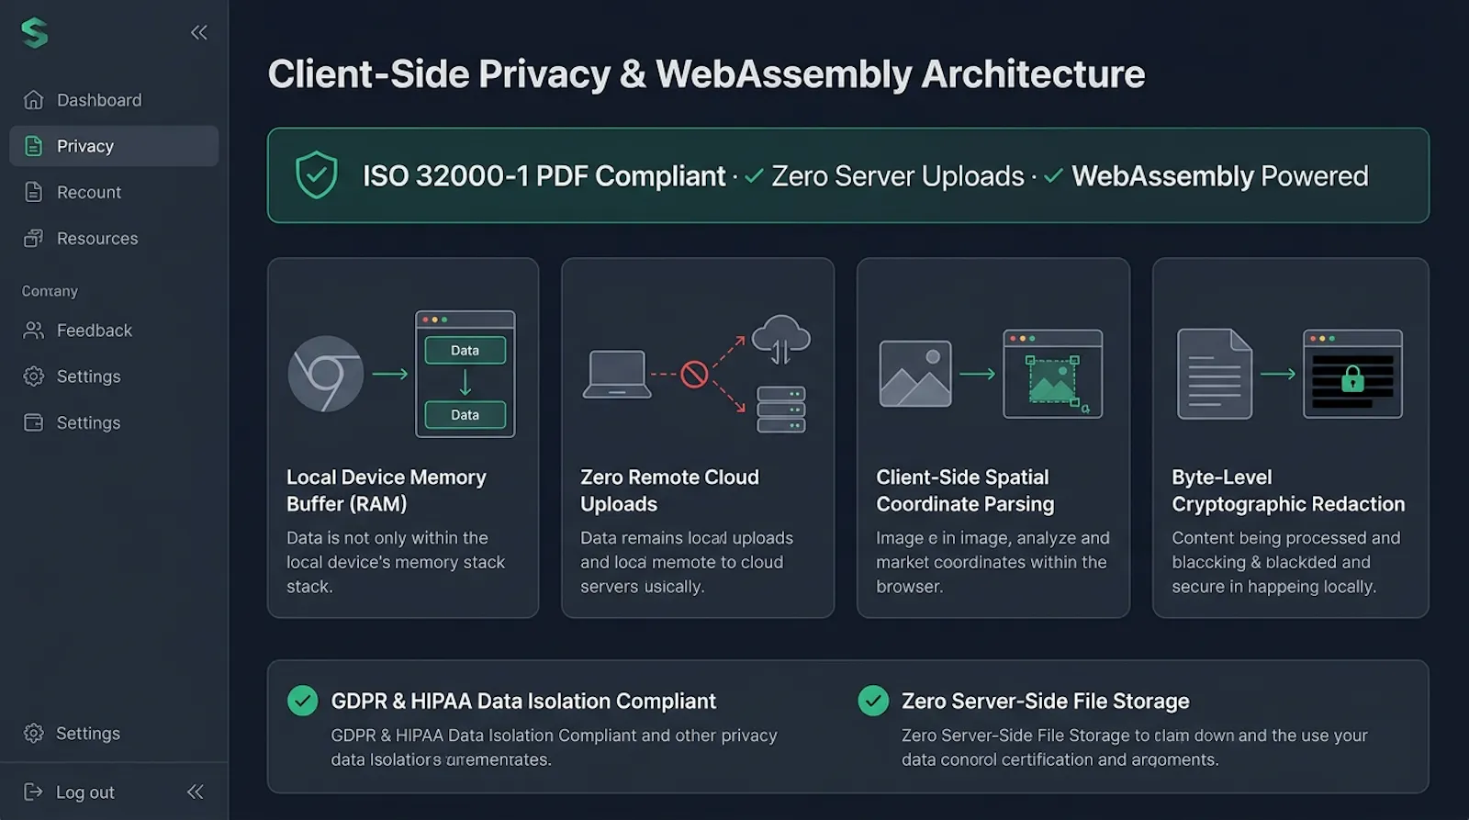
Task: Log out of the application
Action: (70, 792)
